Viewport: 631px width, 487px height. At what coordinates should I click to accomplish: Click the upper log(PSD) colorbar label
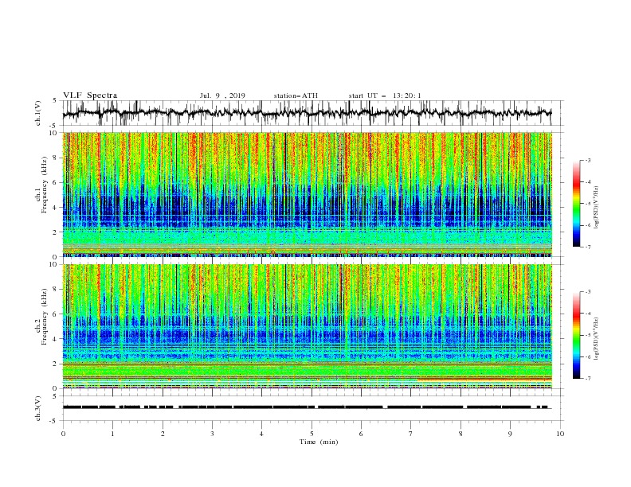pos(596,208)
